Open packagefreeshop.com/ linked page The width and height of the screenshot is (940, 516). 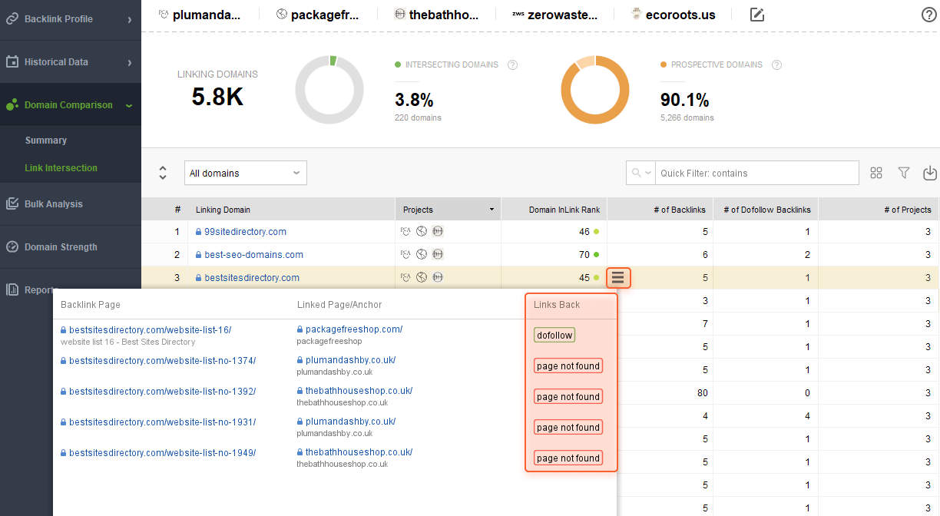[354, 329]
